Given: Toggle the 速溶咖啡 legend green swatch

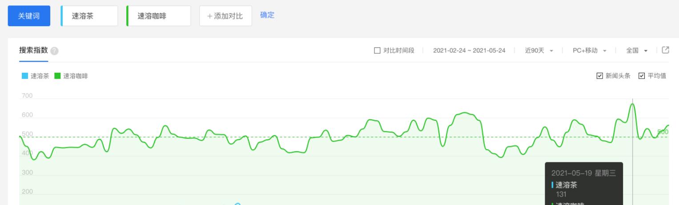Looking at the screenshot, I should click(x=57, y=76).
